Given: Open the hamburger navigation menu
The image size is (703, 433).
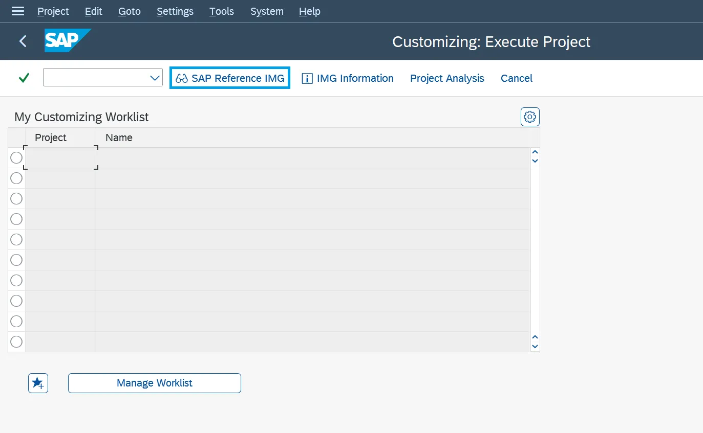Looking at the screenshot, I should click(17, 11).
